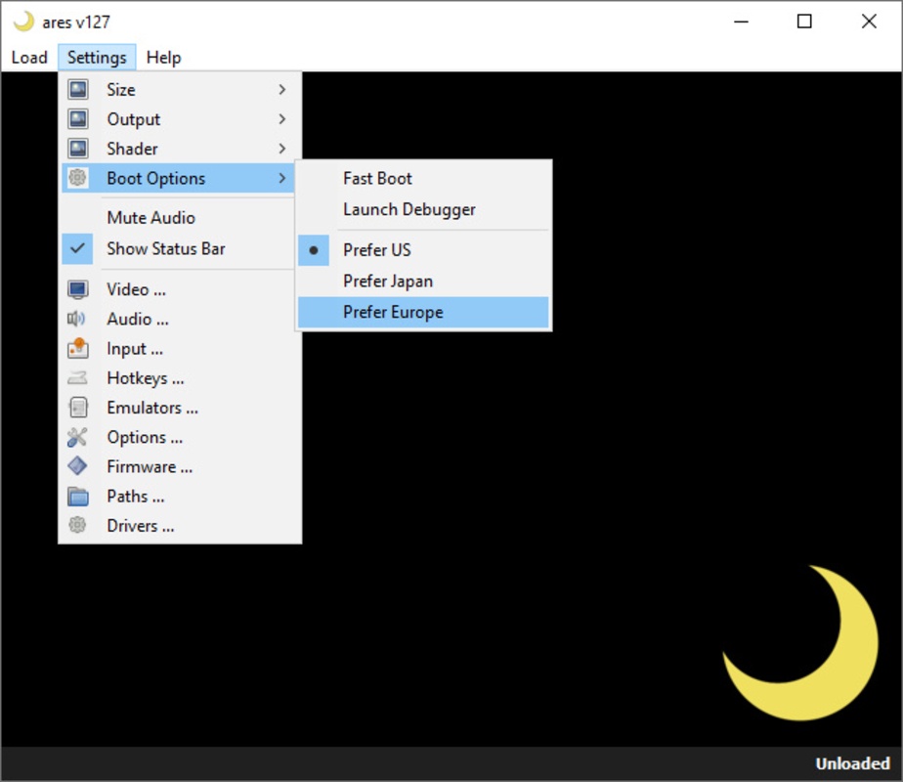Viewport: 903px width, 782px height.
Task: Open Audio settings entry
Action: pos(180,319)
